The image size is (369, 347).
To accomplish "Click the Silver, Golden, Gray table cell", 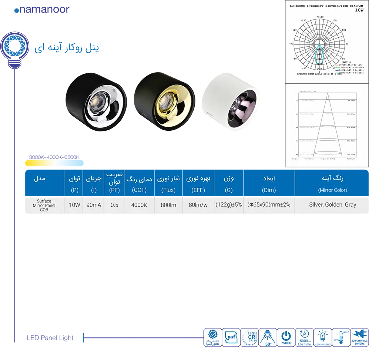I will (x=332, y=205).
